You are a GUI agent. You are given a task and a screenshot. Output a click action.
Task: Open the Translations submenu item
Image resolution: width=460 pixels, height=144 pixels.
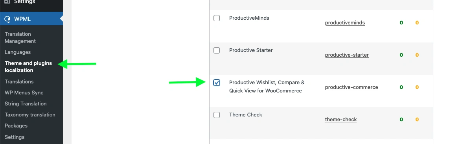pos(19,81)
